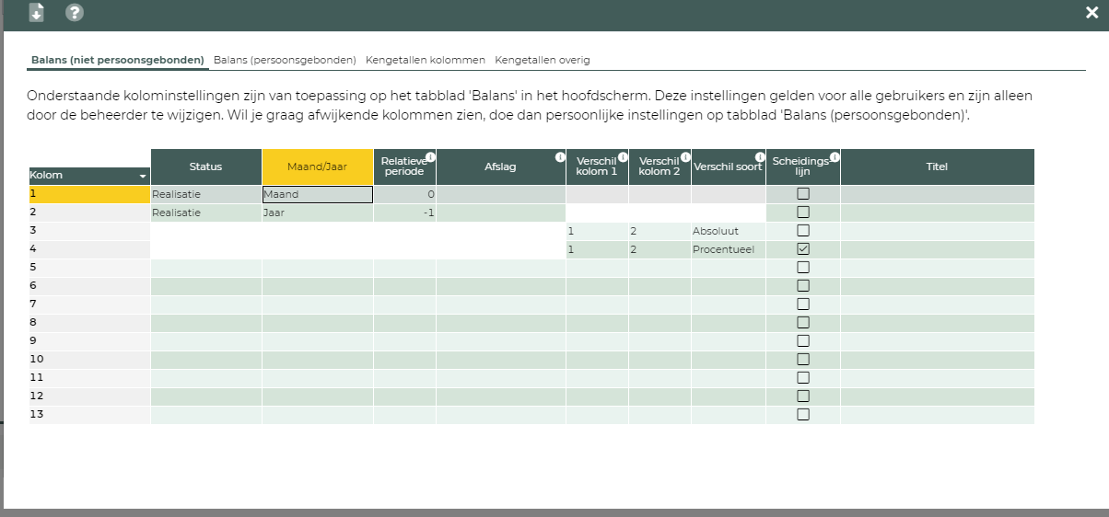This screenshot has height=517, width=1109.
Task: Click info icon on Verschil kolom 1 header
Action: pos(623,157)
